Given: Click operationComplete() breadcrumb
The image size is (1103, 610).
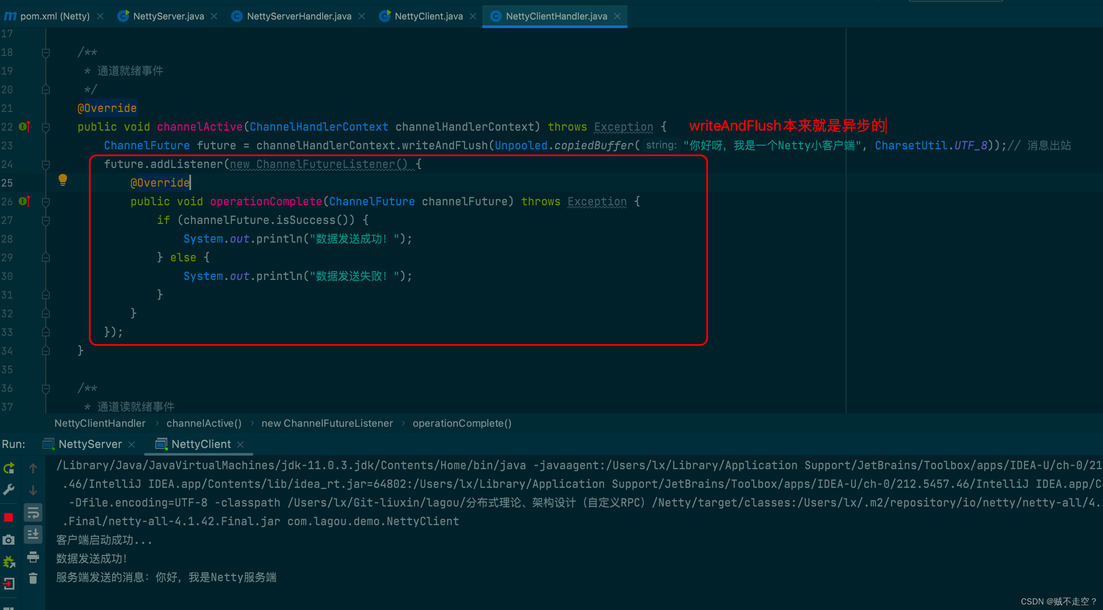Looking at the screenshot, I should (462, 423).
